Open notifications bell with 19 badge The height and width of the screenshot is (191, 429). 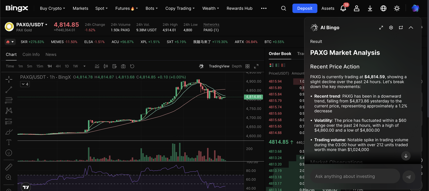[343, 8]
